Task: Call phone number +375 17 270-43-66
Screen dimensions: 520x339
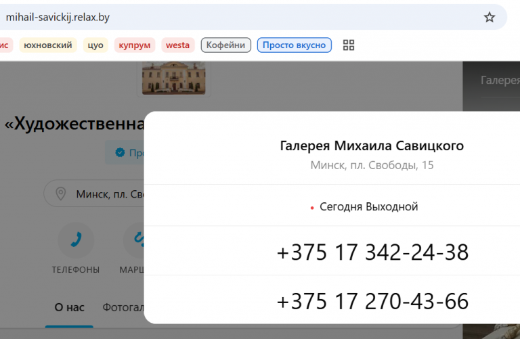Action: click(x=372, y=301)
